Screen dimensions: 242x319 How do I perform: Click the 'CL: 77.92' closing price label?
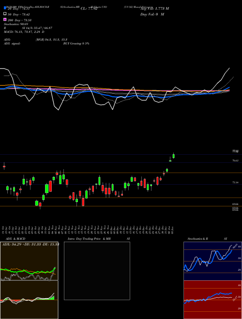coord(89,9)
